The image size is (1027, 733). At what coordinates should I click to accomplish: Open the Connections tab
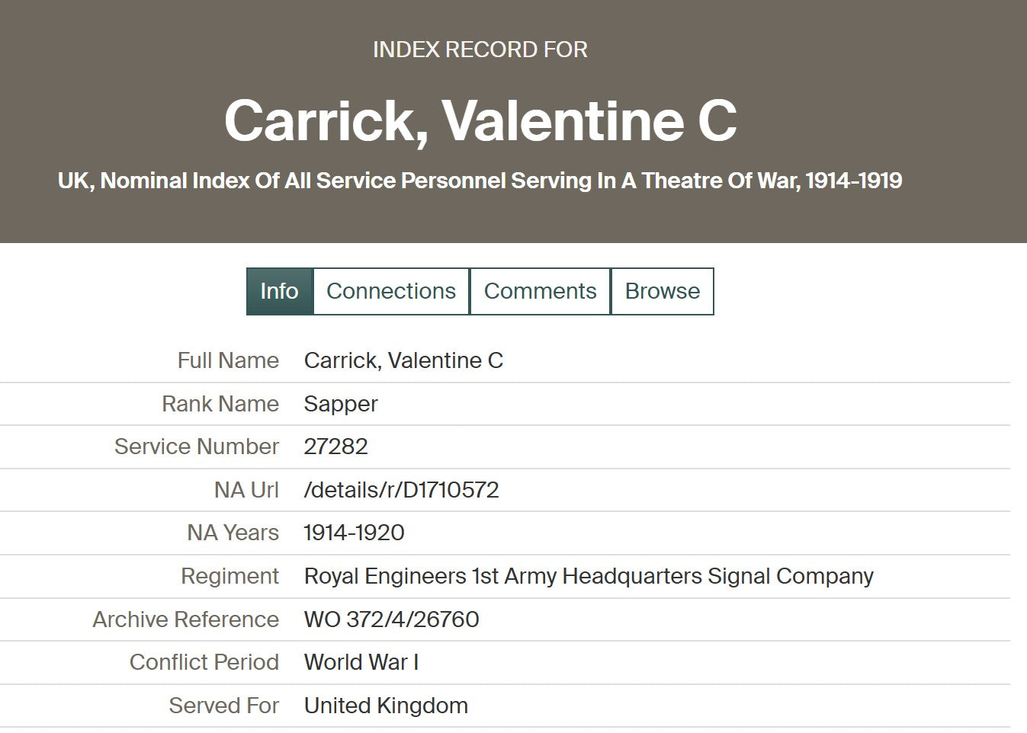pyautogui.click(x=391, y=291)
